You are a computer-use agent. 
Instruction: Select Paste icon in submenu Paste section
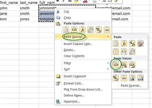116,43
